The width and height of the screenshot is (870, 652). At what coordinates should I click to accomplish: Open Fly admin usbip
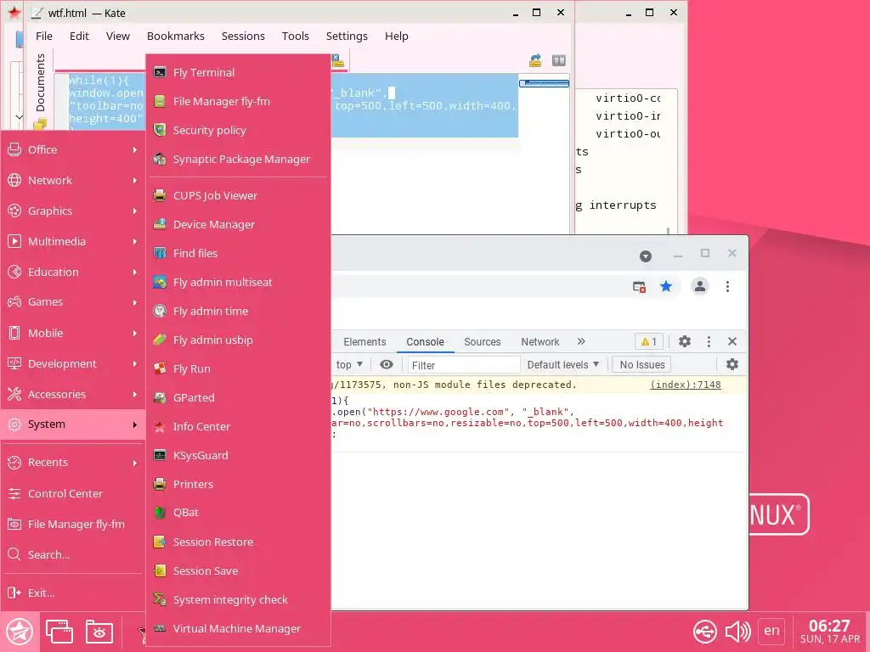coord(239,340)
